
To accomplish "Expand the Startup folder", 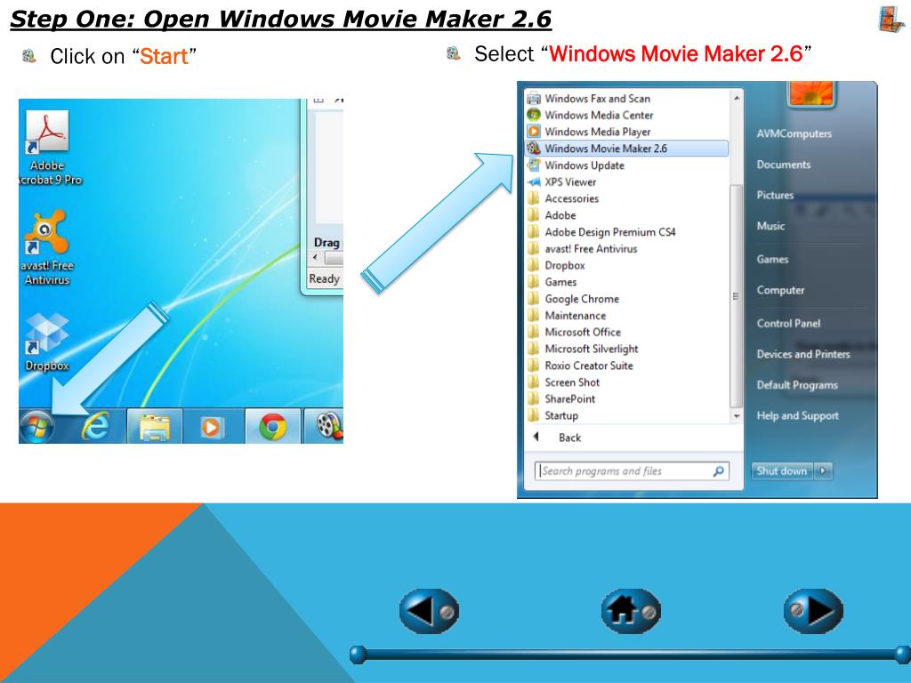I will click(626, 416).
